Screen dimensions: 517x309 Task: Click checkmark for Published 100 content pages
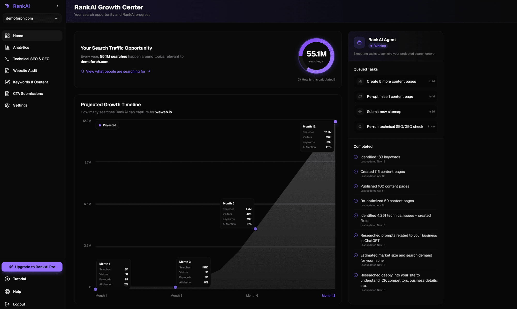356,186
